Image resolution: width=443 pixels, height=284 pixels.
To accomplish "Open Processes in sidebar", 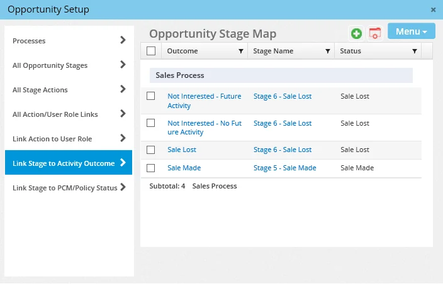I will tap(69, 41).
